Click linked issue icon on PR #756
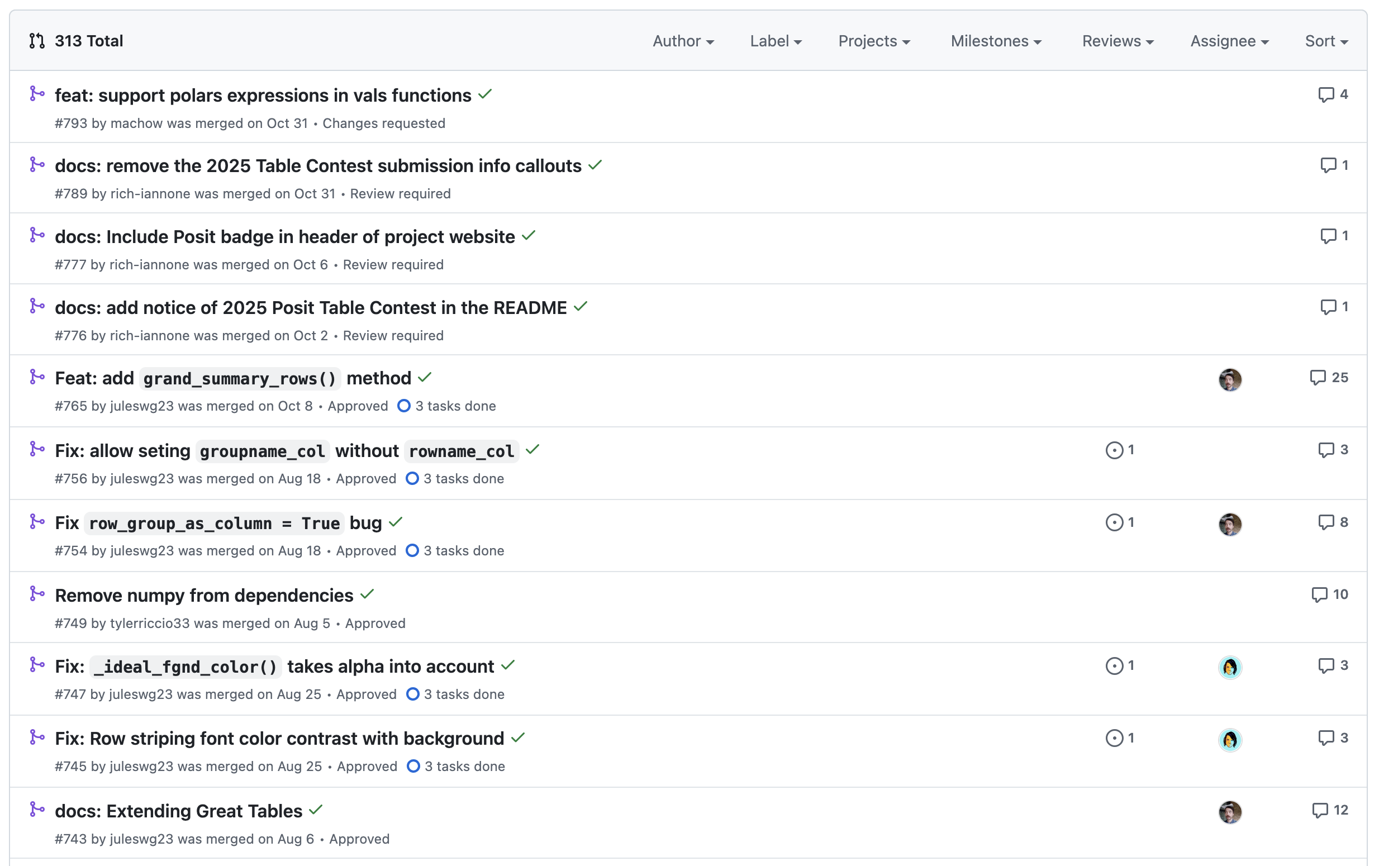Image resolution: width=1379 pixels, height=866 pixels. tap(1114, 450)
